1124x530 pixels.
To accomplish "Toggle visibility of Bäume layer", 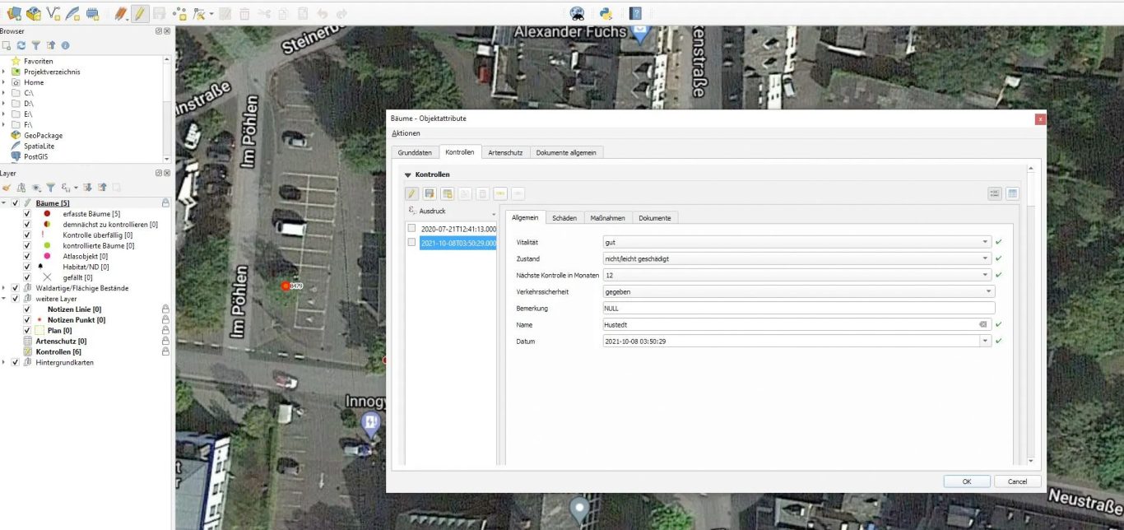I will click(15, 203).
